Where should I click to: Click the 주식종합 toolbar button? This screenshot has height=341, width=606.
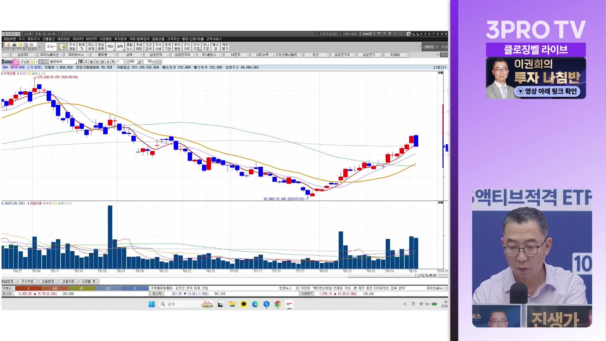pos(72,47)
